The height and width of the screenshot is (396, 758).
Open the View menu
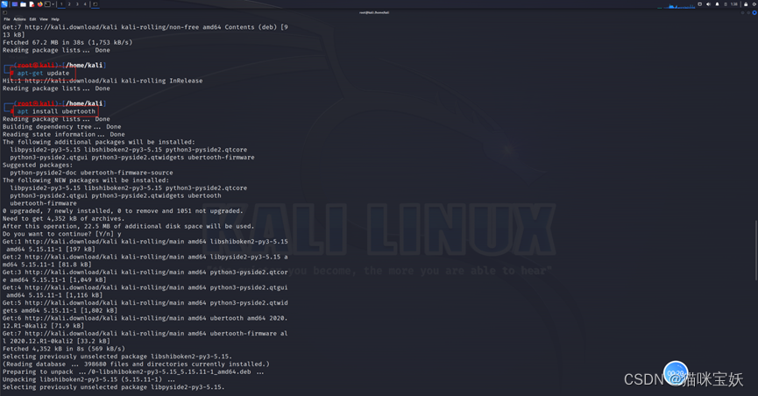pyautogui.click(x=44, y=19)
